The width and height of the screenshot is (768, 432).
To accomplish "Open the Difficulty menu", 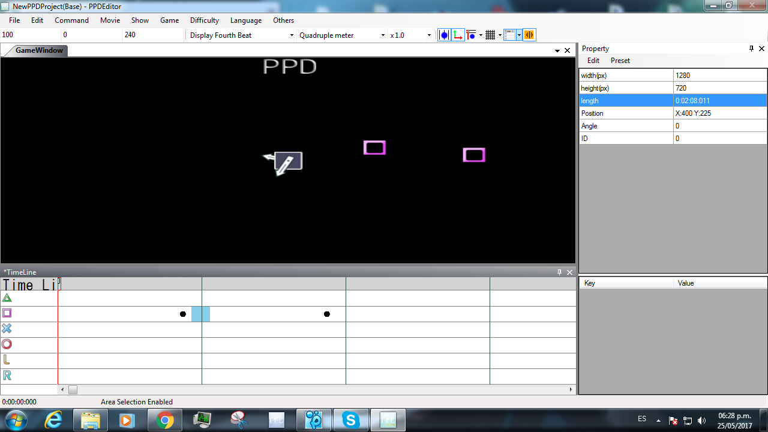I will [204, 20].
